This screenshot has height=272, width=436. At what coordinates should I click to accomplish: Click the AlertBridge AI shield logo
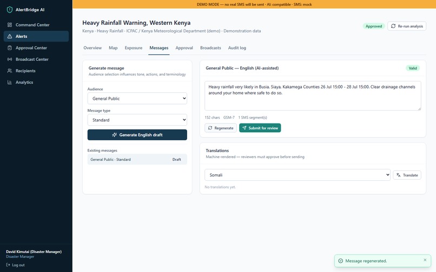point(9,10)
